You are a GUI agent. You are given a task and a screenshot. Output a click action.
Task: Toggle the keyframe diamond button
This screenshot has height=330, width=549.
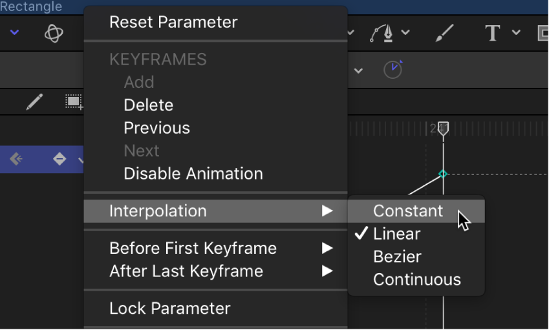(x=59, y=159)
